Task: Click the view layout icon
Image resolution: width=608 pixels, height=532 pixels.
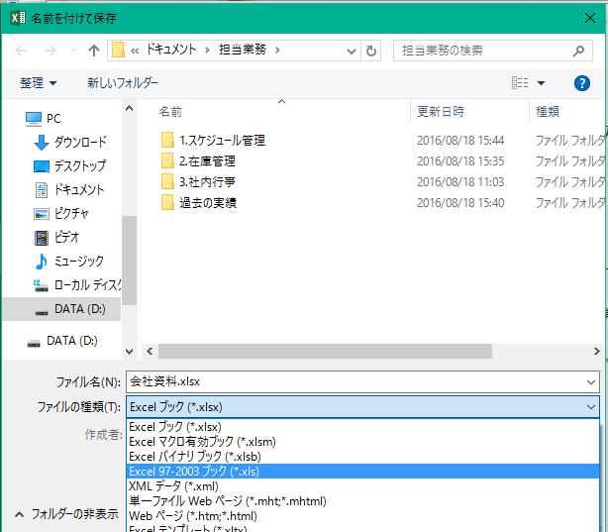Action: coord(520,82)
